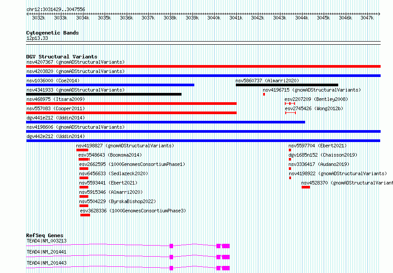This screenshot has width=393, height=273.
Task: Open dgv441e212 (Uddin2014) label
Action: 56,118
